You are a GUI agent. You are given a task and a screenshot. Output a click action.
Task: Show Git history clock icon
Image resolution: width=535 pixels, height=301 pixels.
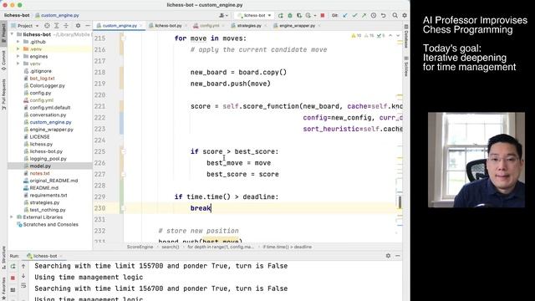(374, 15)
